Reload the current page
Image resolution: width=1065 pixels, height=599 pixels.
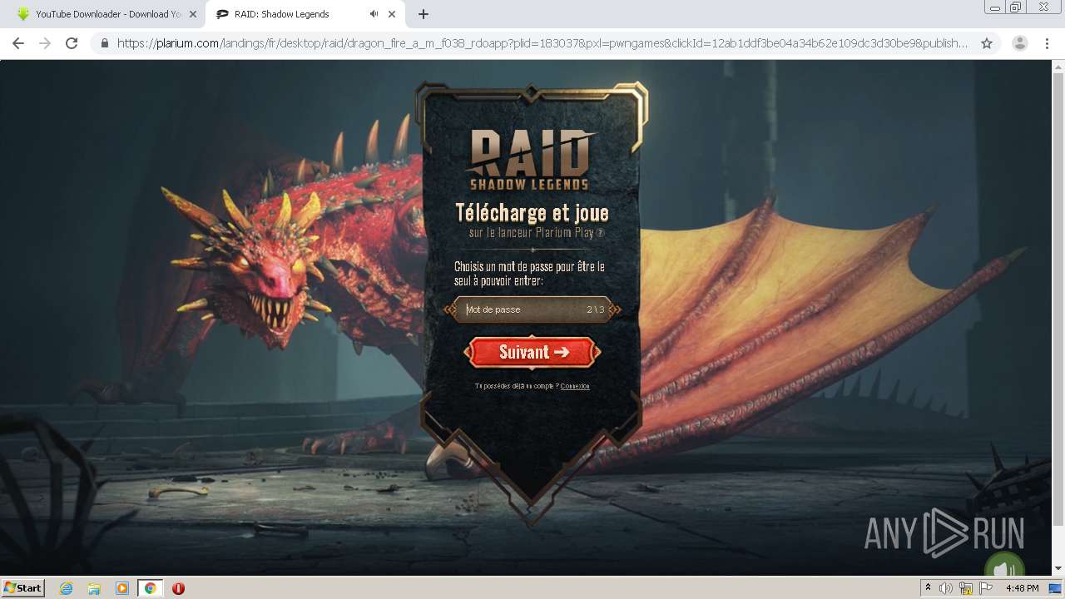pos(72,43)
